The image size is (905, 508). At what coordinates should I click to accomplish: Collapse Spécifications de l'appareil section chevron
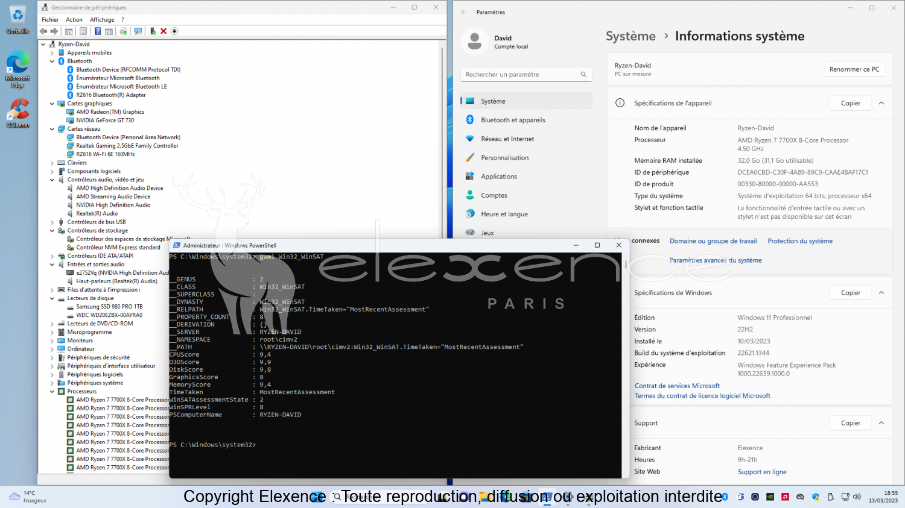pyautogui.click(x=881, y=103)
